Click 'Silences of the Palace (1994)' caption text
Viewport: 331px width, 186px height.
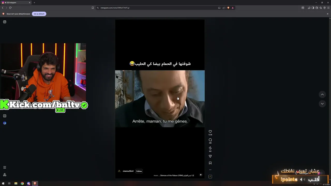point(171,175)
